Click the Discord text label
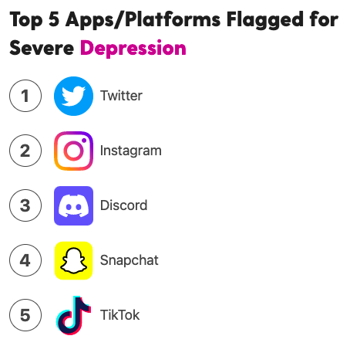 [123, 205]
